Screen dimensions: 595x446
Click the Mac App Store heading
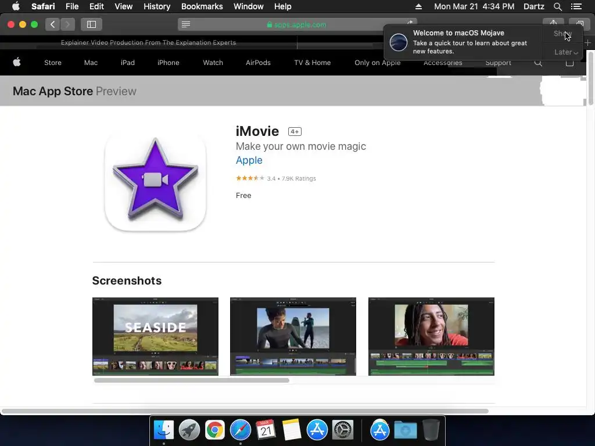[53, 91]
